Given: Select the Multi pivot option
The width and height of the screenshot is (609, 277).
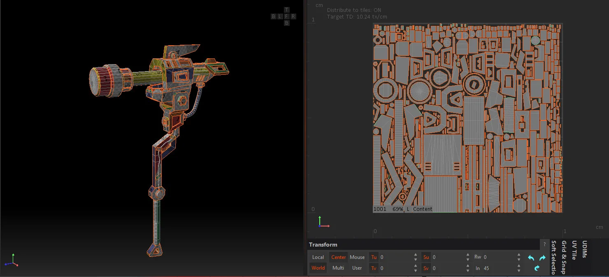Looking at the screenshot, I should pos(338,268).
